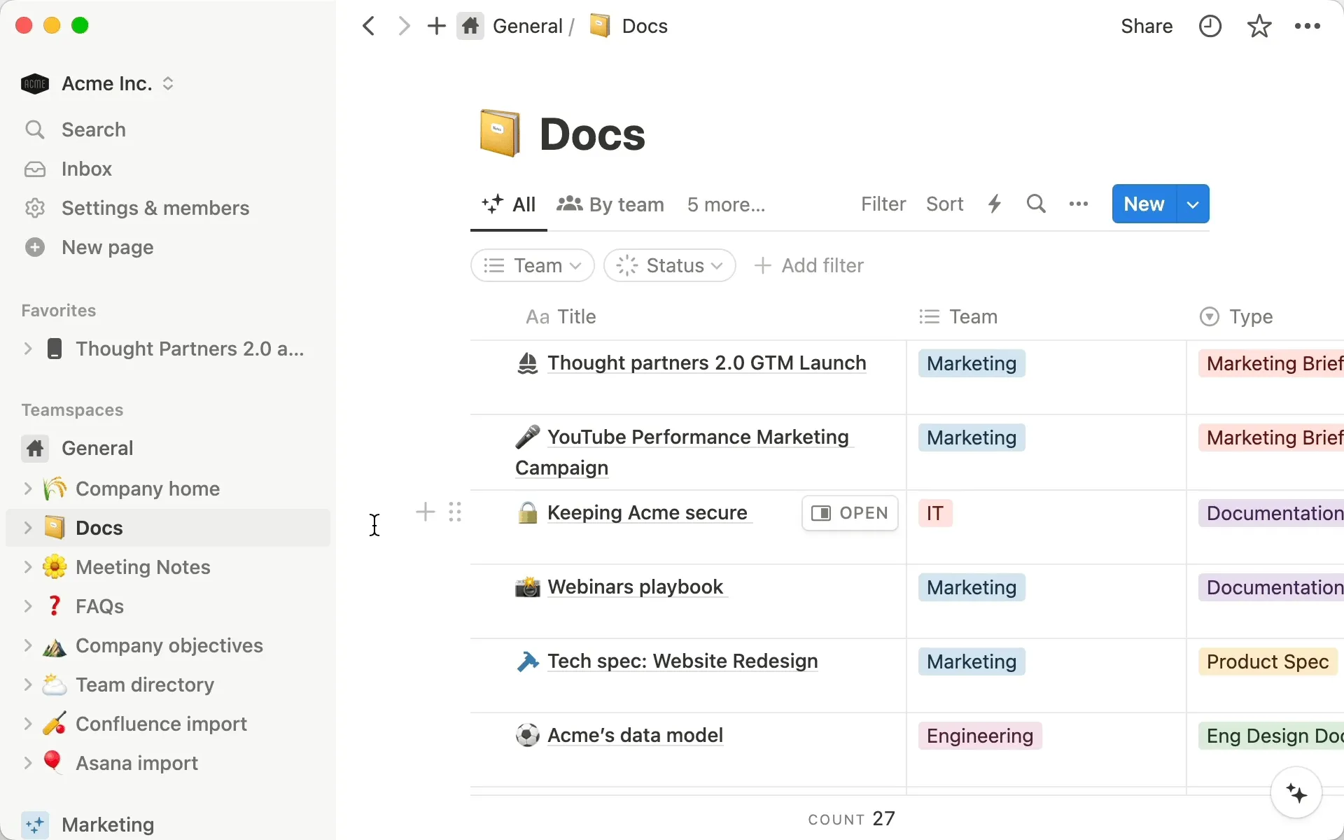Screen dimensions: 1344x840
Task: Click the Title column header
Action: pos(561,317)
